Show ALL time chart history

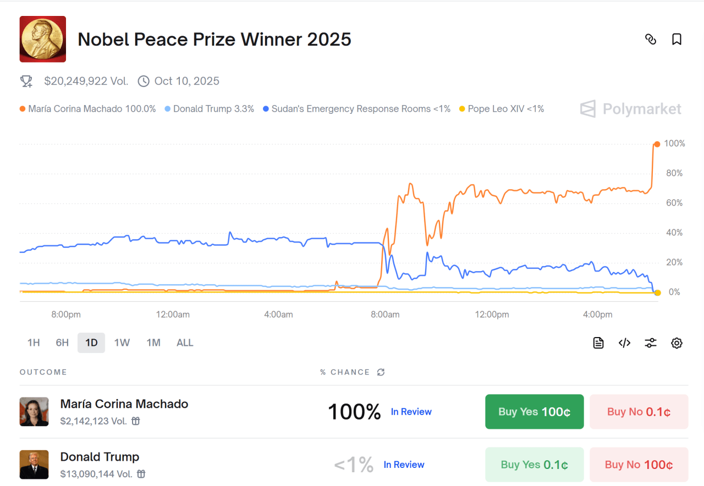pos(185,343)
